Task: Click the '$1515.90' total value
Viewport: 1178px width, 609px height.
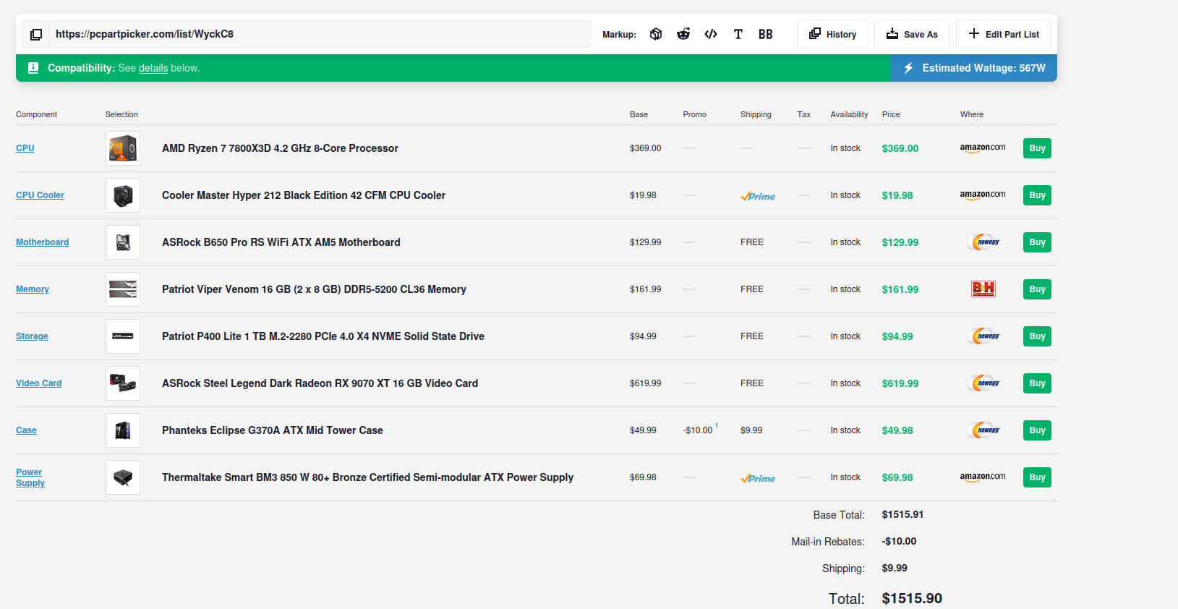Action: (912, 599)
